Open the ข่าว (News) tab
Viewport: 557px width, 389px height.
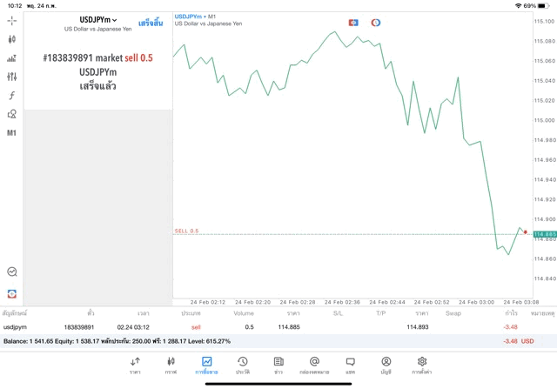pos(278,366)
